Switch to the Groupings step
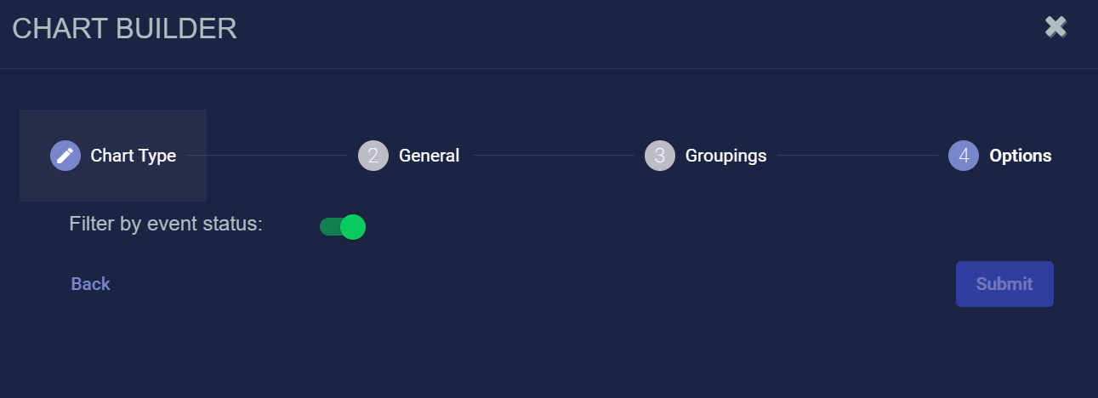The width and height of the screenshot is (1098, 398). pos(725,156)
